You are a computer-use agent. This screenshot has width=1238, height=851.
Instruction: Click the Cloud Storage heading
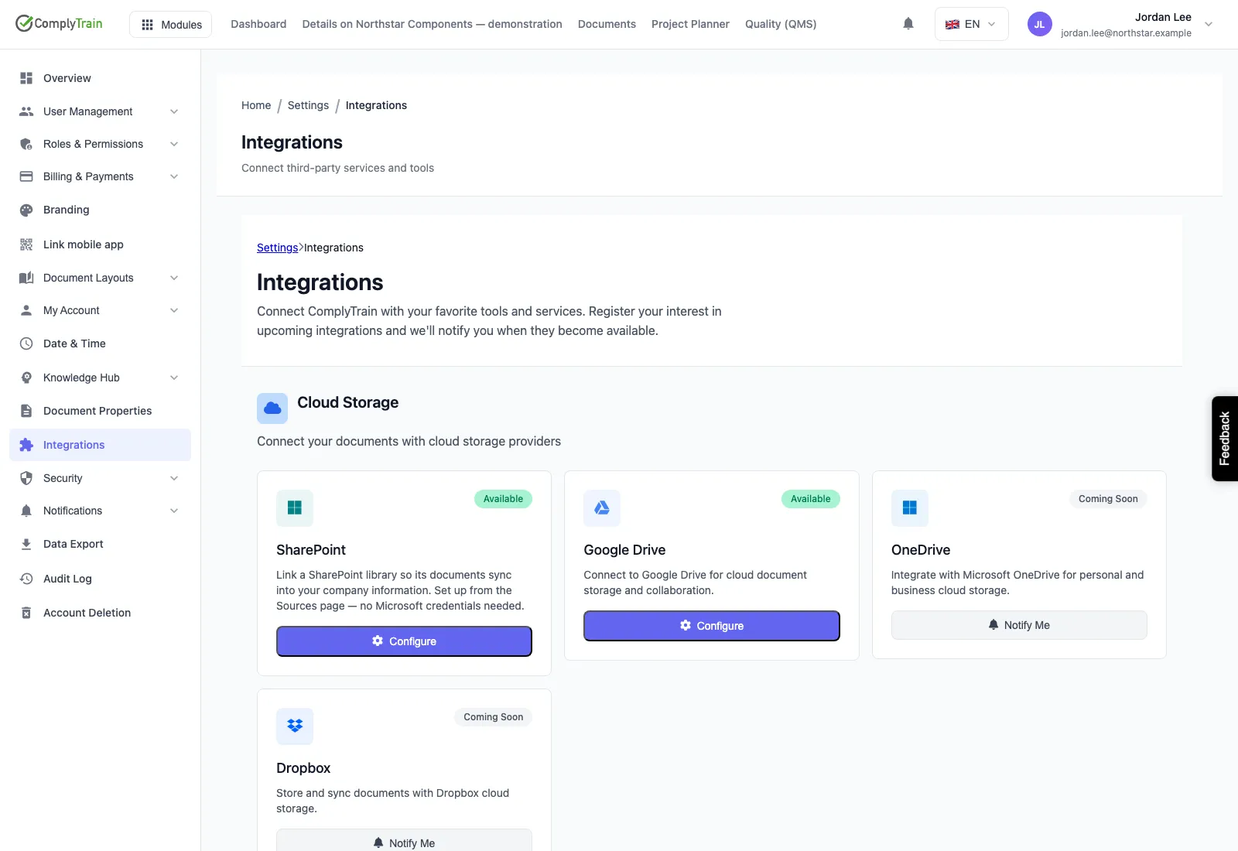348,402
